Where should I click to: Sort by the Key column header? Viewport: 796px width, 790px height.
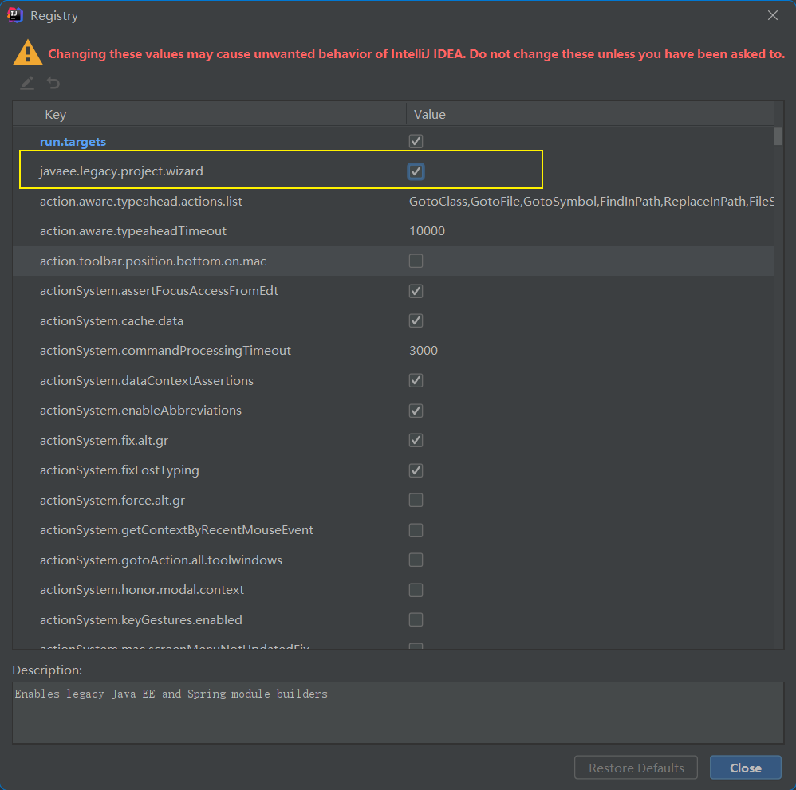point(222,114)
